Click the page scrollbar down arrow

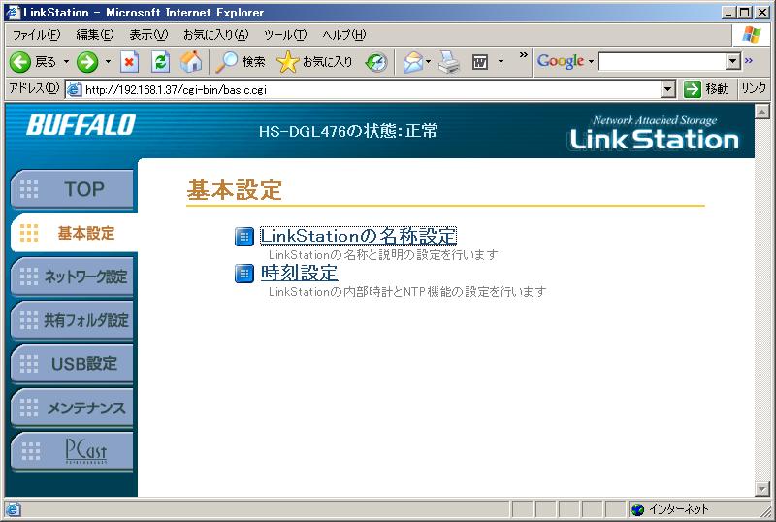[x=762, y=489]
